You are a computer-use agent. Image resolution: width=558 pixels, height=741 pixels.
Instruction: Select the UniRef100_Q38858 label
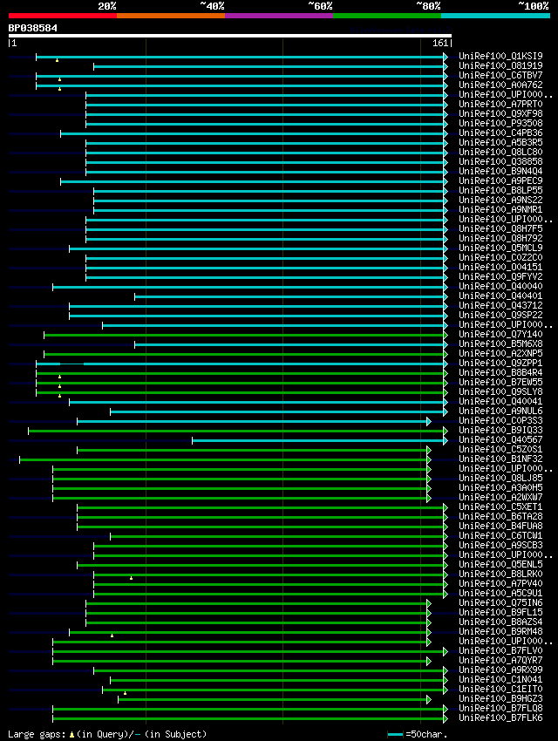tap(500, 161)
